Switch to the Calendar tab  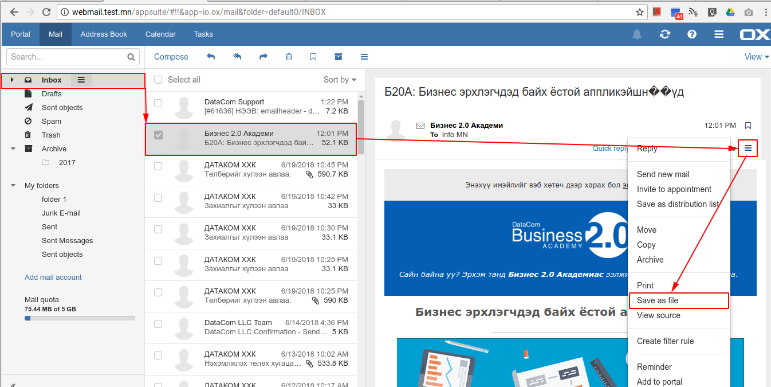(x=160, y=34)
